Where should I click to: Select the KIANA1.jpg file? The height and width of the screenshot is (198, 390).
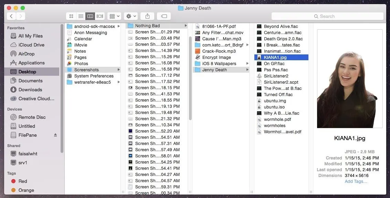coord(281,58)
